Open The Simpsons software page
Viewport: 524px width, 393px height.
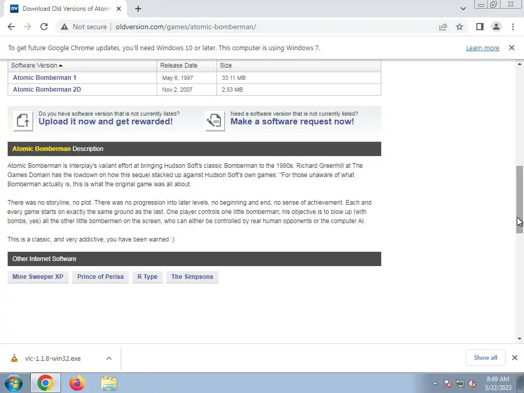[192, 277]
